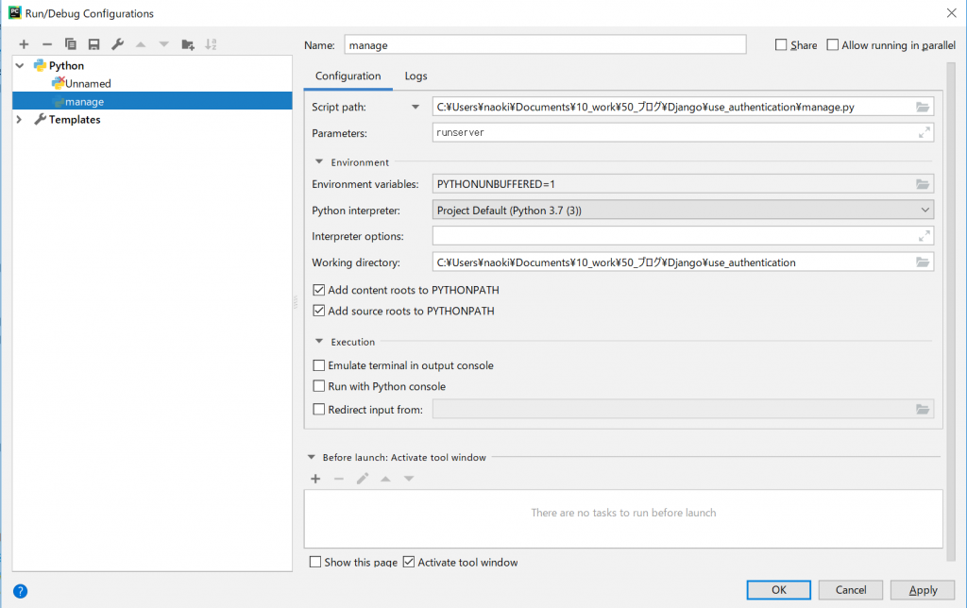
Task: Click the Copy Configuration icon
Action: (x=71, y=44)
